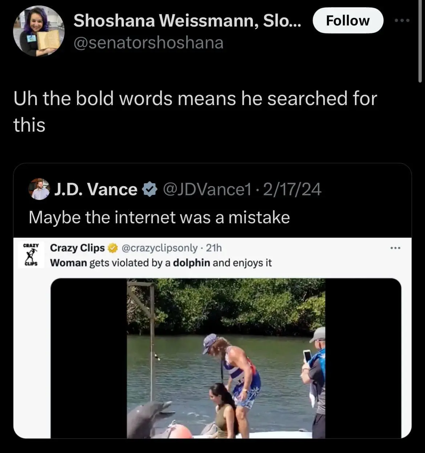425x453 pixels.
Task: Open Shoshana Weissmann's profile avatar
Action: tap(39, 31)
